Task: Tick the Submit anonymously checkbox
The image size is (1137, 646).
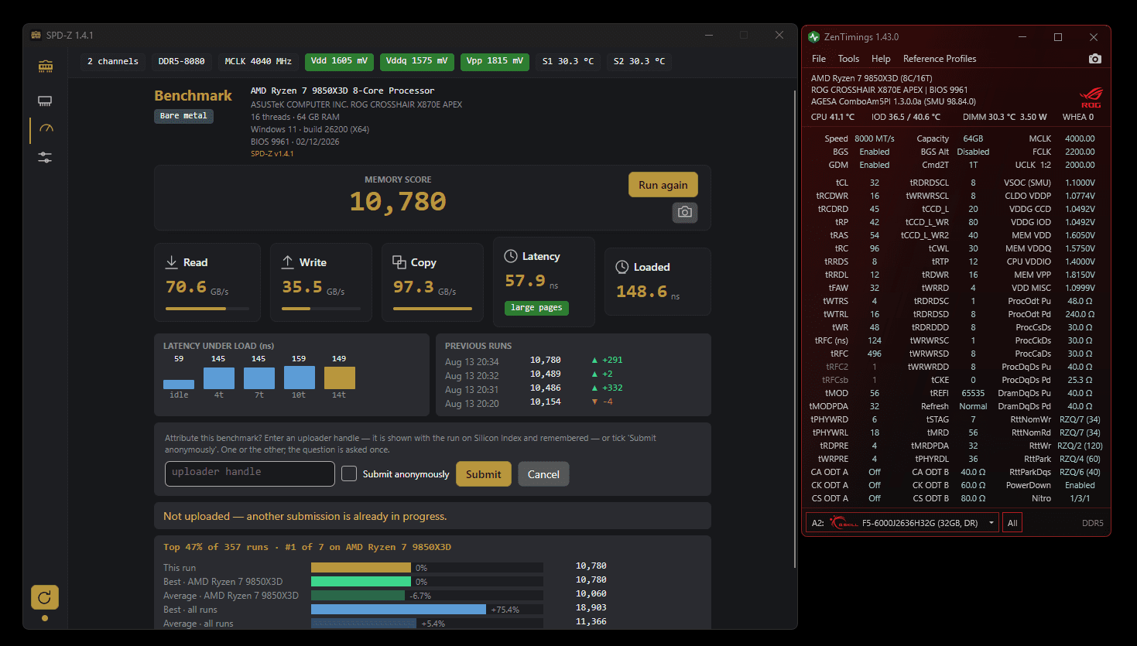Action: (349, 473)
